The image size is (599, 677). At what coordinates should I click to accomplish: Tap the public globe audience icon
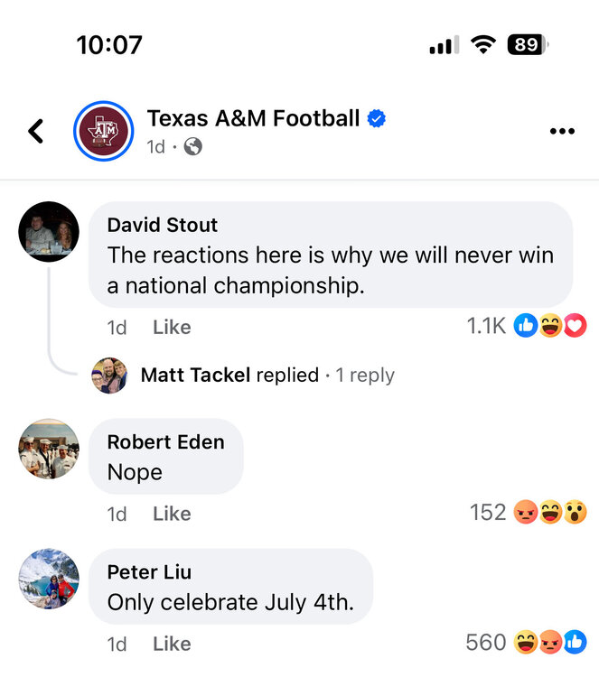pos(192,146)
